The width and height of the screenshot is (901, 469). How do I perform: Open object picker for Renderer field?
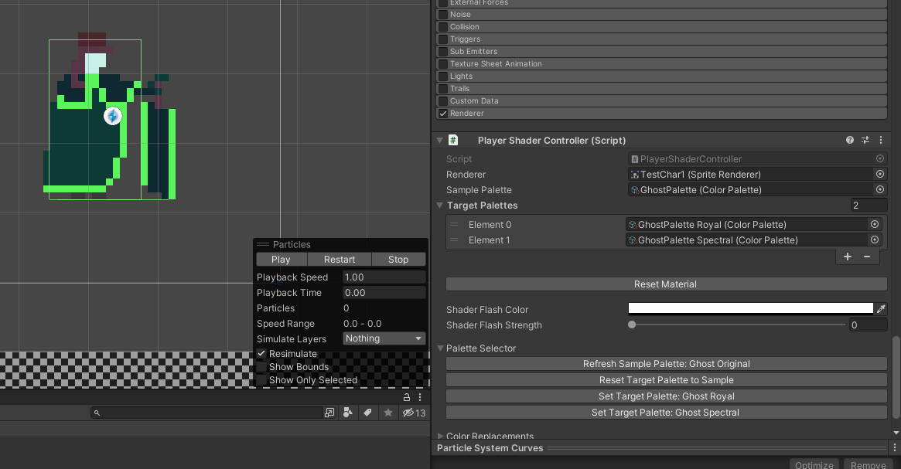click(879, 175)
